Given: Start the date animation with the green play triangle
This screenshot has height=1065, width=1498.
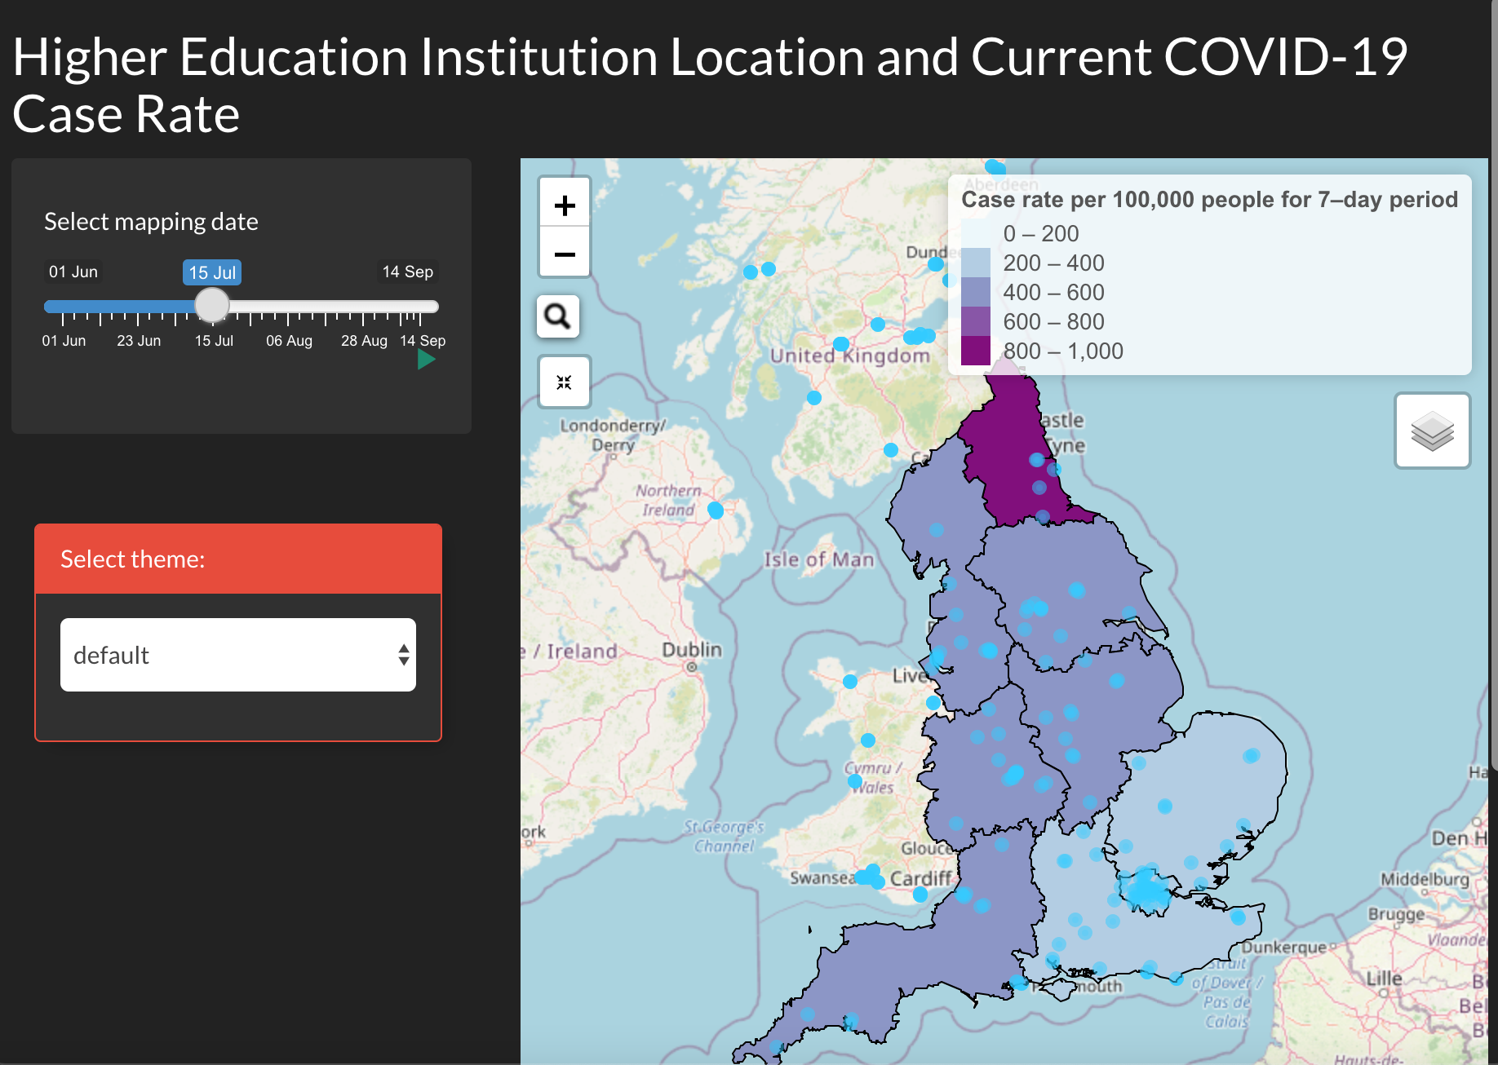Looking at the screenshot, I should pos(425,359).
